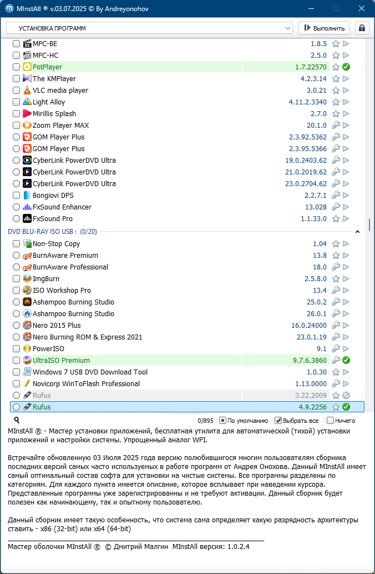This screenshot has width=375, height=574.
Task: Select BurnAware Professional radio button
Action: 16,267
